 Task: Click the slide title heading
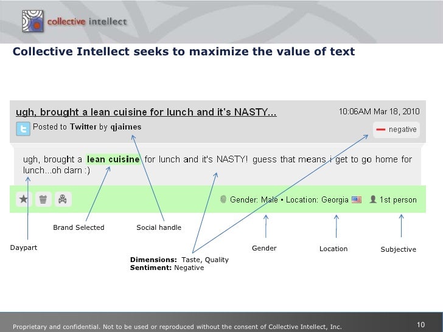[x=184, y=51]
